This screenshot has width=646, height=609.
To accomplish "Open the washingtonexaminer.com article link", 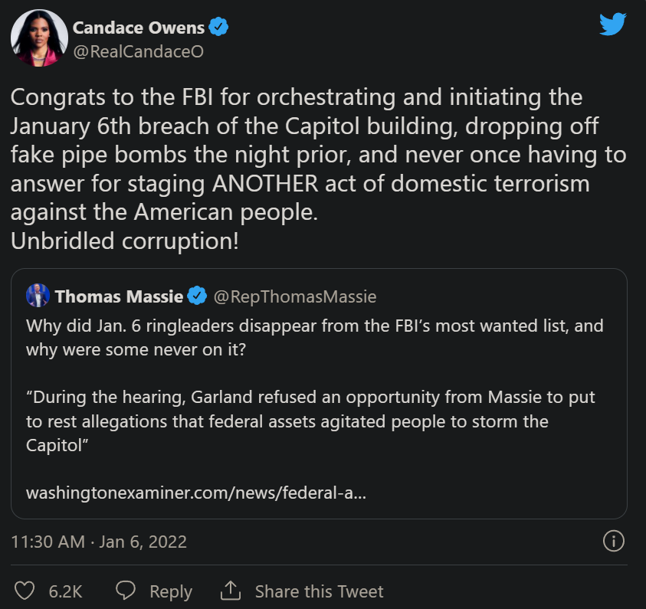I will coord(195,492).
